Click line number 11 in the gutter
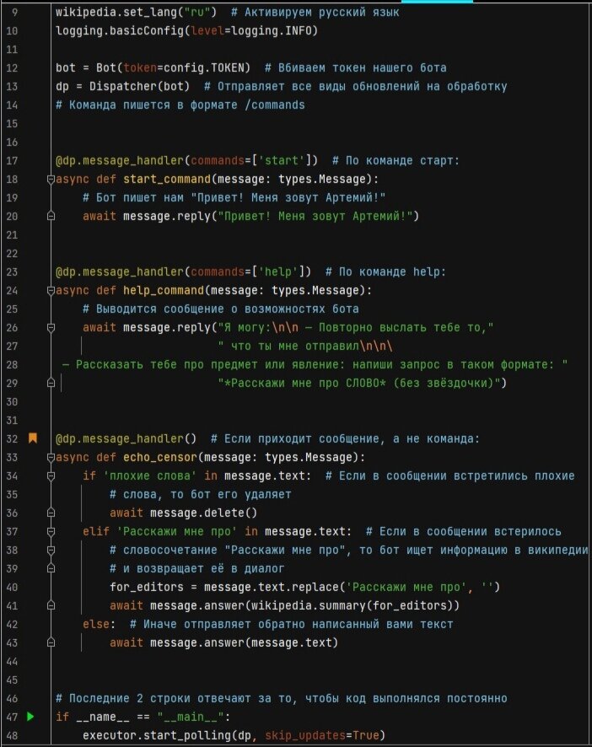The image size is (592, 747). click(x=12, y=50)
